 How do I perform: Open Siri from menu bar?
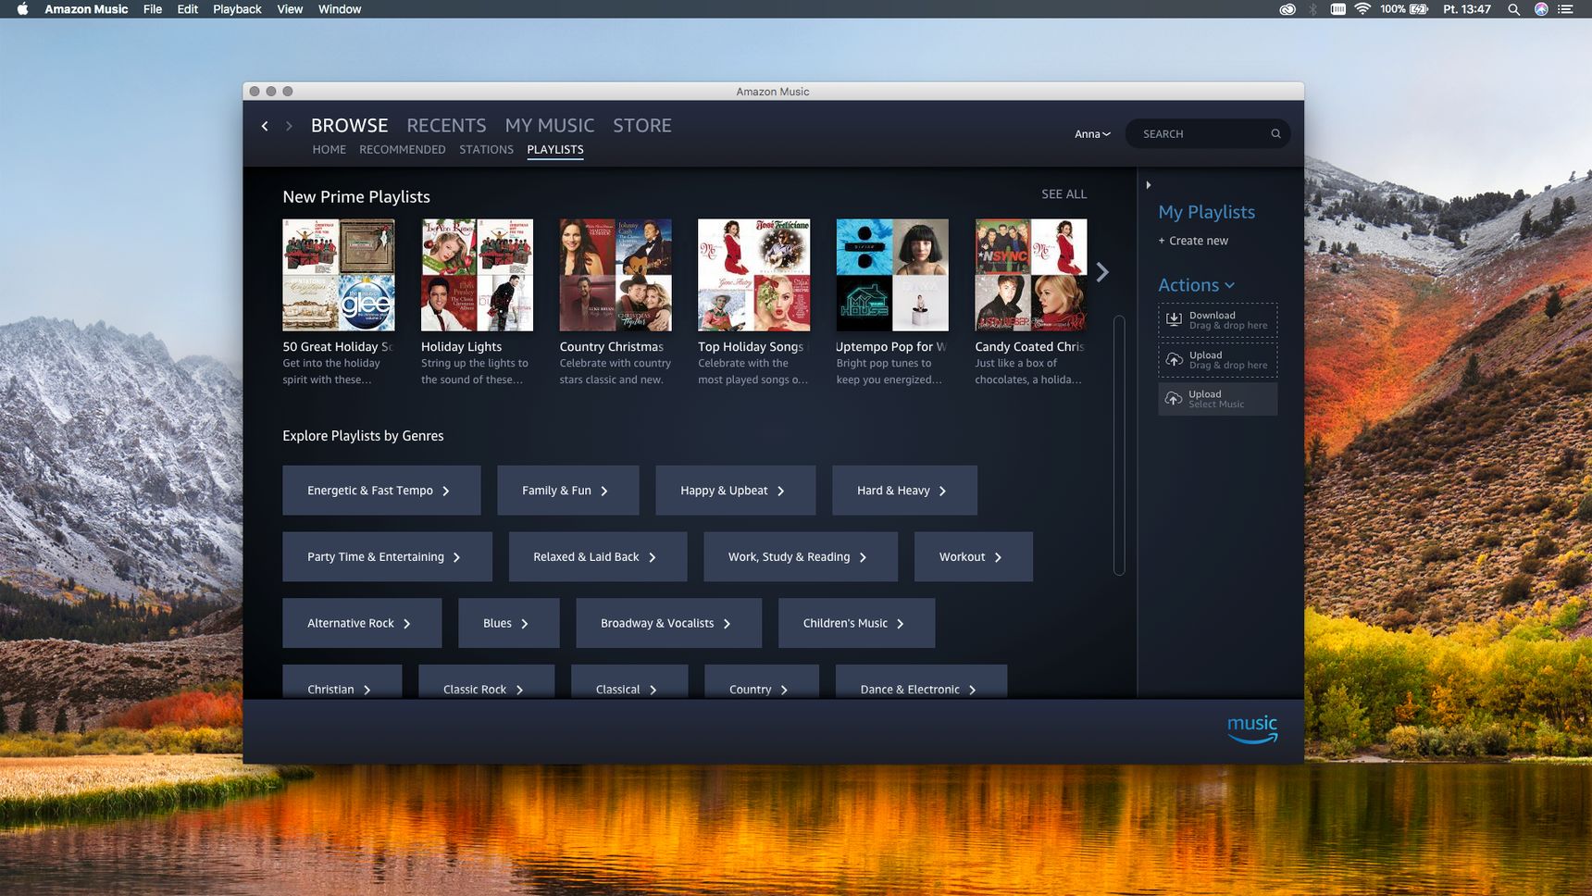pos(1541,9)
